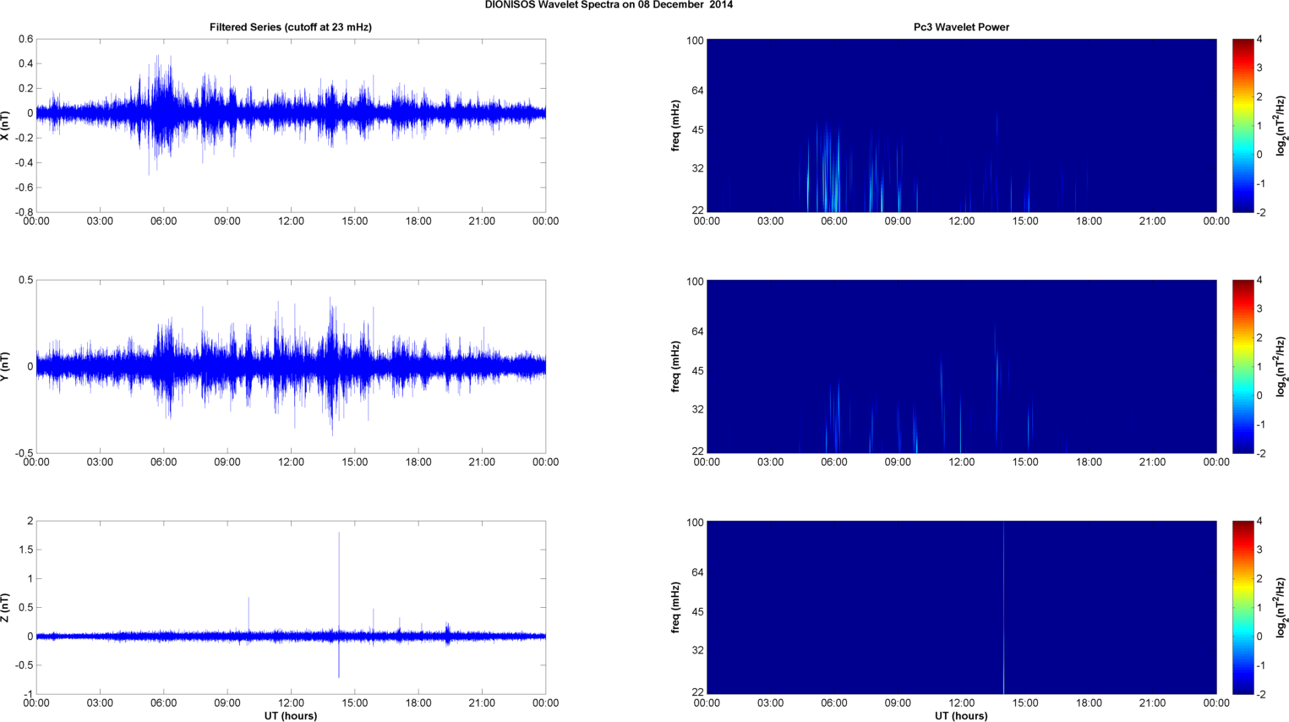This screenshot has height=722, width=1289.
Task: Click log2(nT²/Hz) label of top colorbar
Action: [1281, 126]
